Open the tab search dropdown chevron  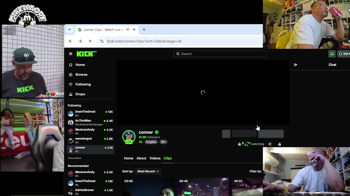(69, 29)
